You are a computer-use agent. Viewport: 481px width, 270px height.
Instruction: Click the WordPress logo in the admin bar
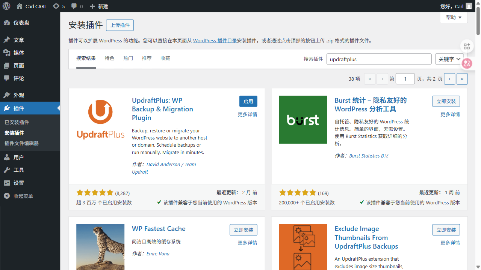point(6,6)
